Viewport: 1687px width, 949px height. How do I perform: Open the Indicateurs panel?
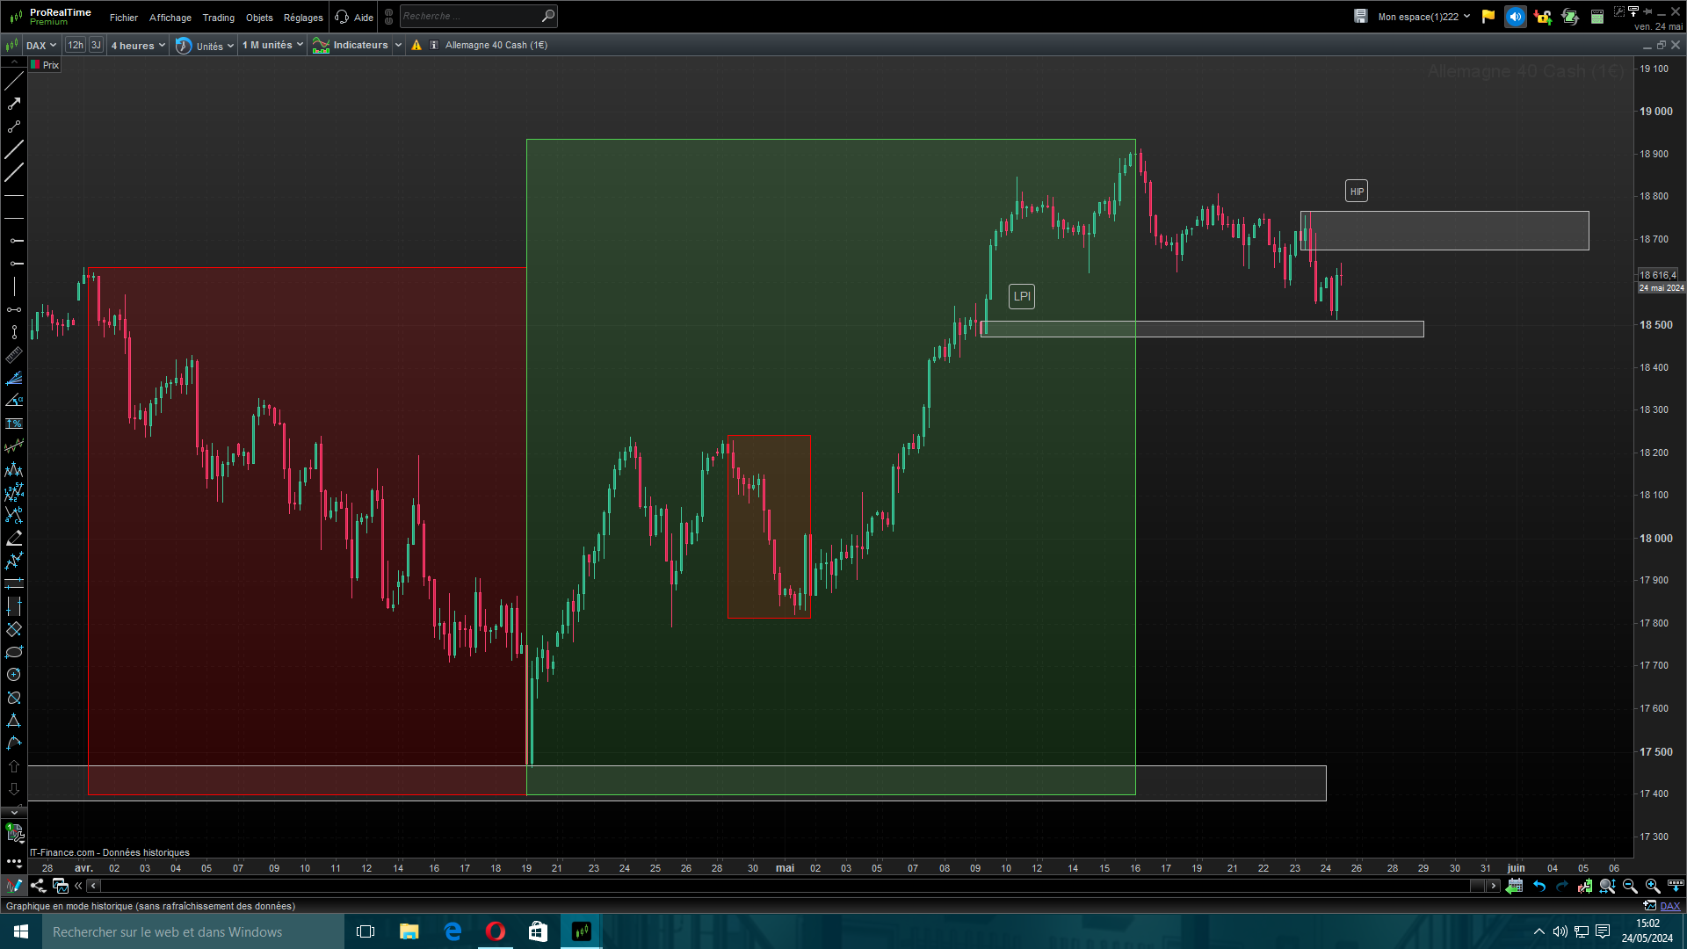[x=358, y=45]
